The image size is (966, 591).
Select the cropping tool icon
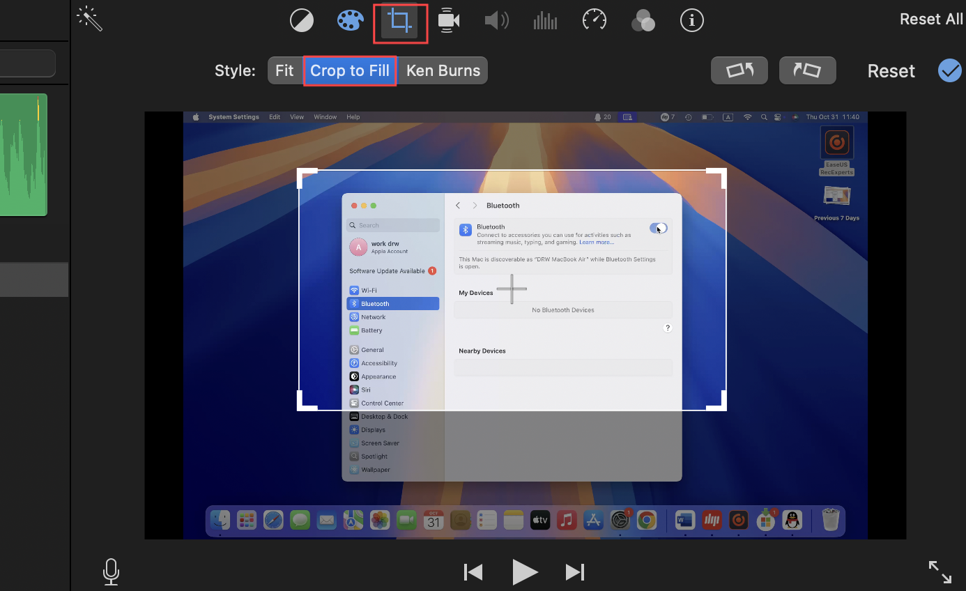(x=400, y=20)
